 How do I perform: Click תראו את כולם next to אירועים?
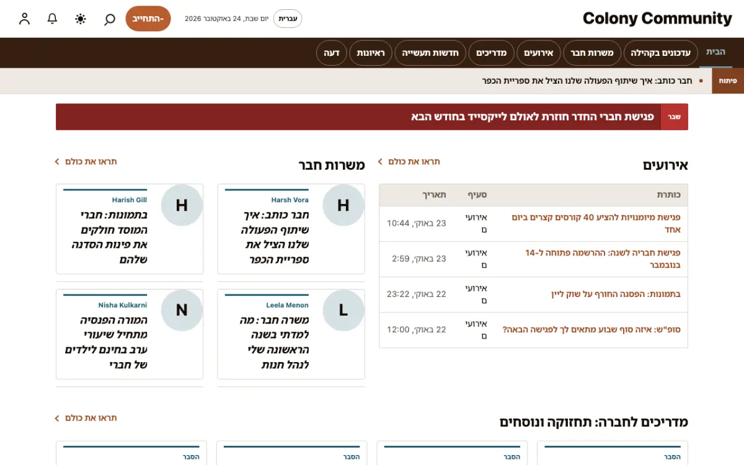tap(409, 161)
